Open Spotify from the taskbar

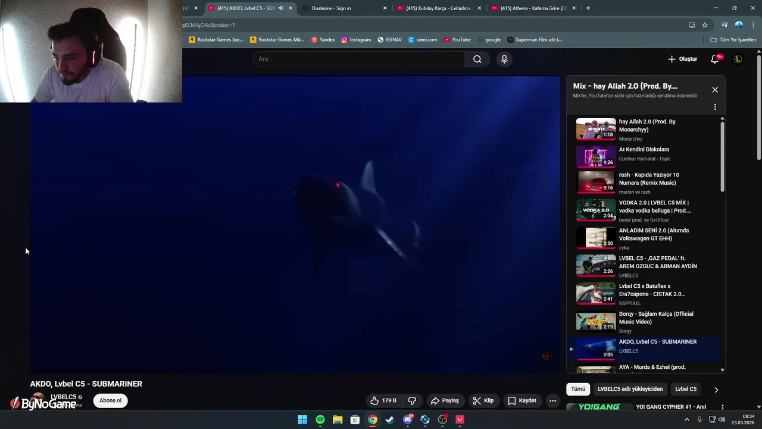click(x=320, y=419)
